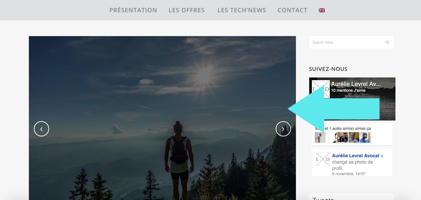Open the Les Offres menu item
Viewport: 421px width, 200px height.
[187, 10]
